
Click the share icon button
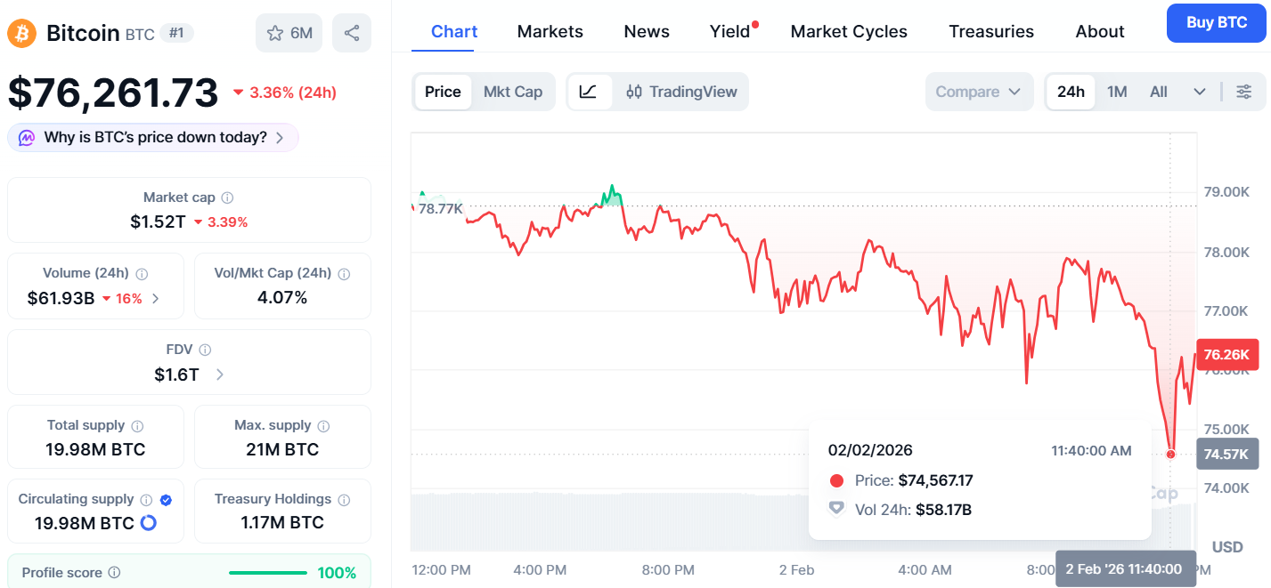[352, 34]
